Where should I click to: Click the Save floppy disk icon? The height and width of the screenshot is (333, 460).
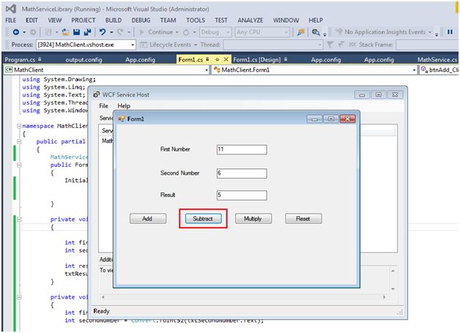pyautogui.click(x=77, y=32)
